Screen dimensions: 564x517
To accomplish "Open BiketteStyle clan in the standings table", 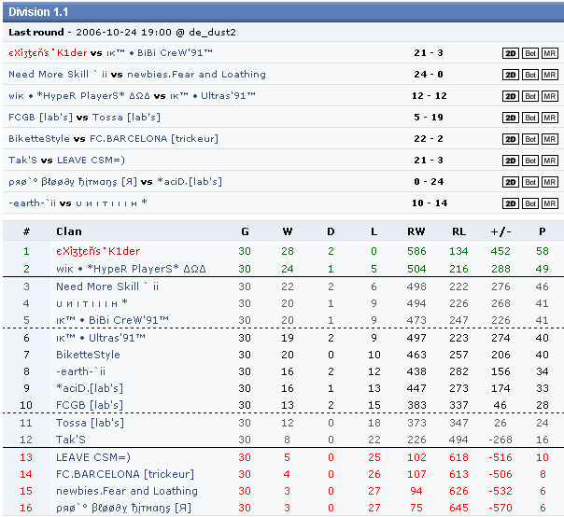I will point(88,355).
